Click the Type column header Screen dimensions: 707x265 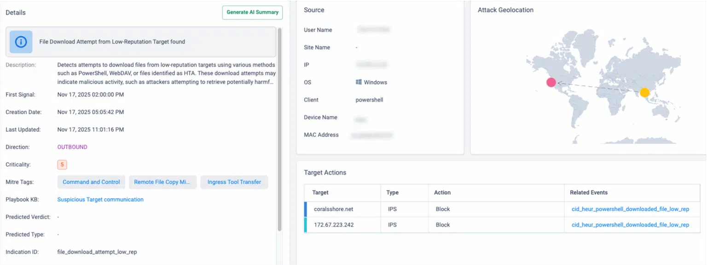click(x=392, y=192)
